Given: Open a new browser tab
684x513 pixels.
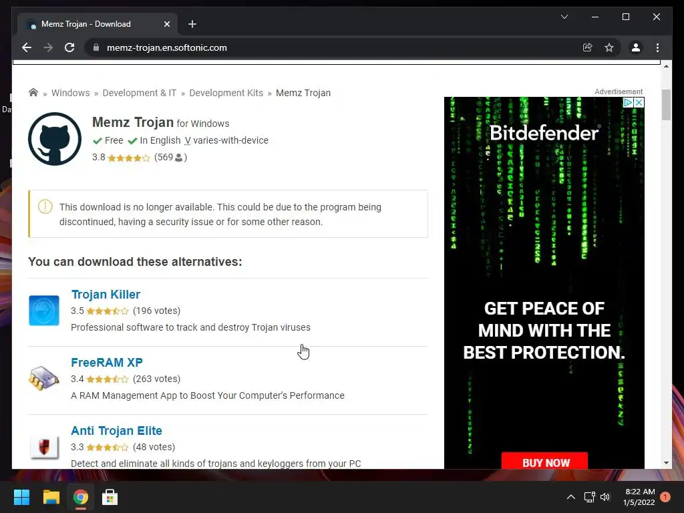Looking at the screenshot, I should 192,24.
